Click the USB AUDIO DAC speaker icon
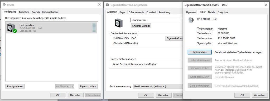The image size is (270, 101). pos(191,20)
